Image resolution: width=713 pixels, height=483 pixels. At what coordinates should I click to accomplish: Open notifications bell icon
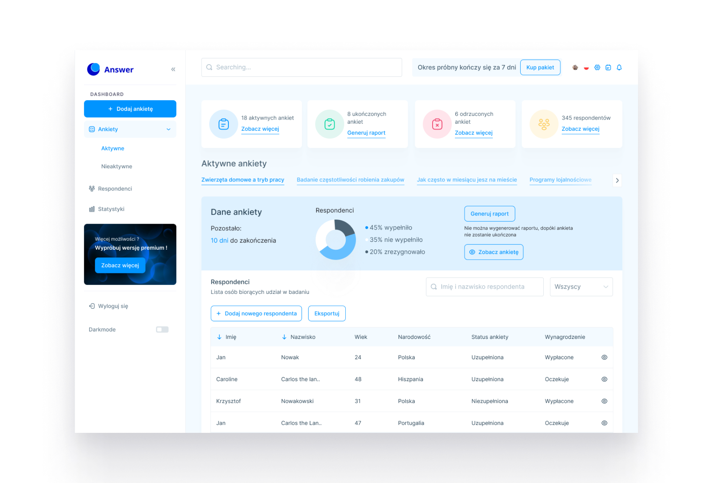pyautogui.click(x=619, y=68)
